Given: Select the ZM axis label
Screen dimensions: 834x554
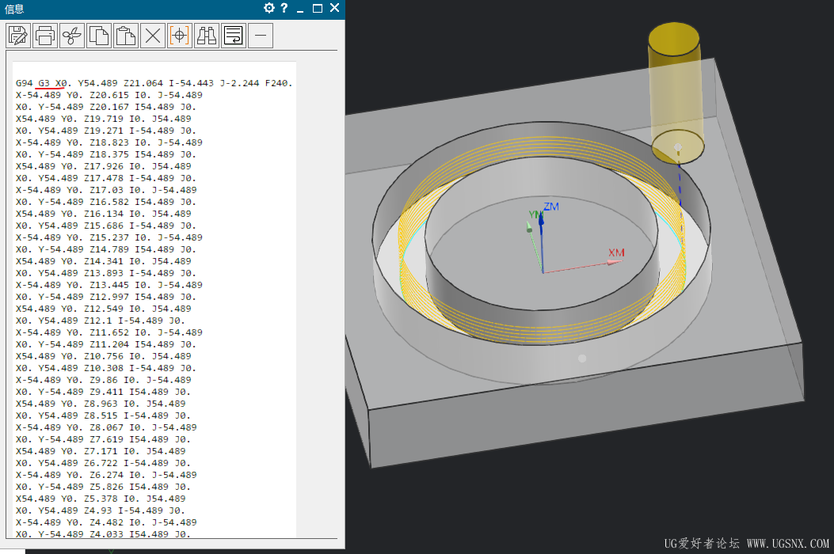Looking at the screenshot, I should pyautogui.click(x=551, y=207).
